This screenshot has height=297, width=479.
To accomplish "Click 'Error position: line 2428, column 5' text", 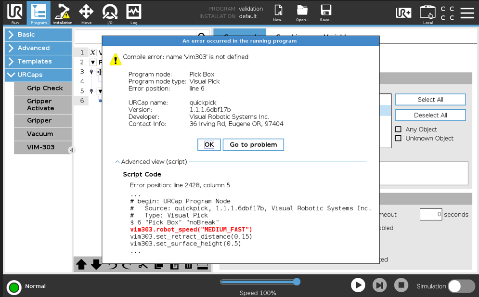I will 180,185.
